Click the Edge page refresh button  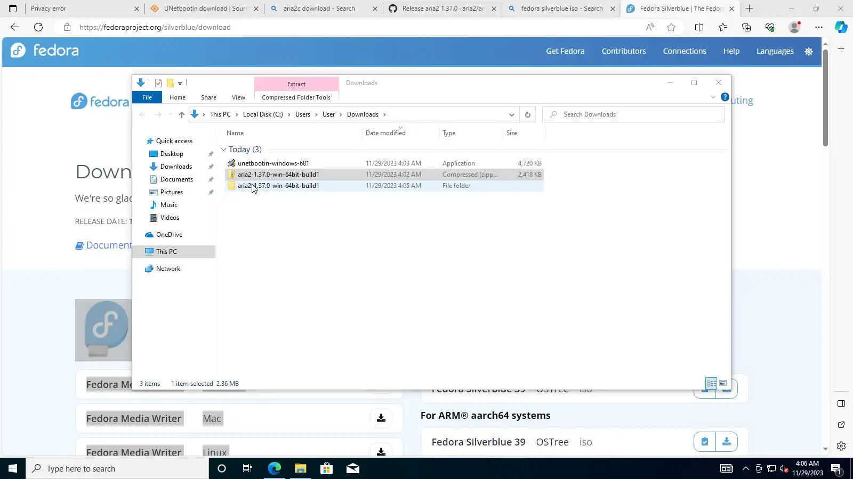click(x=38, y=27)
